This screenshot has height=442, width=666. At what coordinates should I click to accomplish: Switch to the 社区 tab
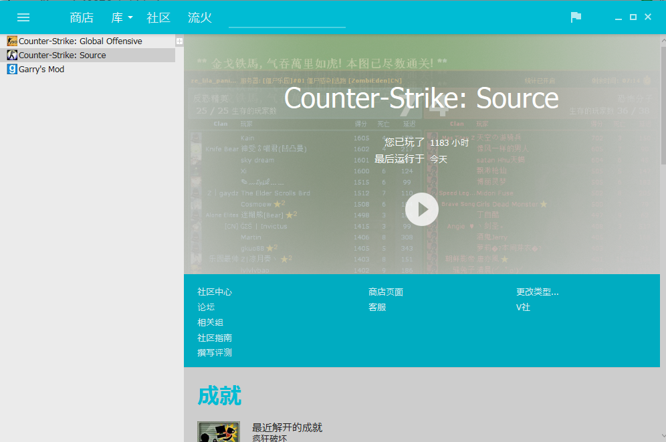[x=158, y=17]
